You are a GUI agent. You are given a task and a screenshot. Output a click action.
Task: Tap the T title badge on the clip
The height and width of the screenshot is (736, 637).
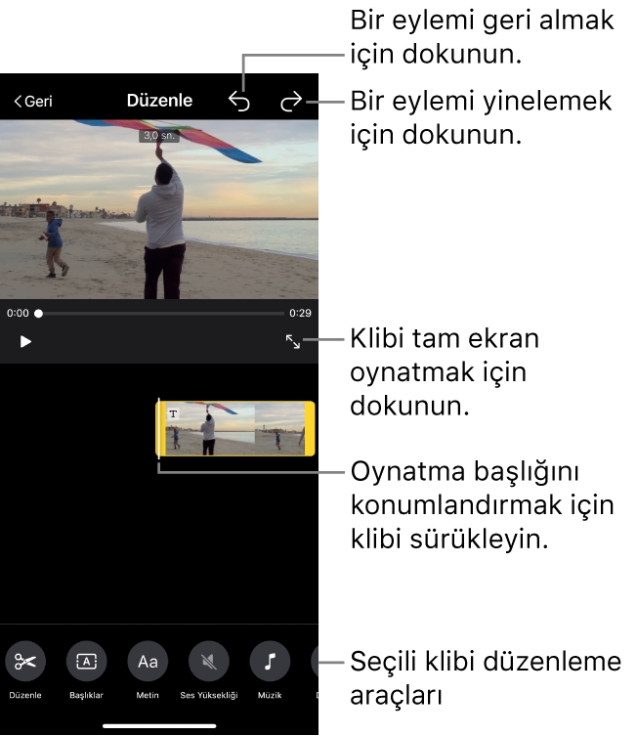pyautogui.click(x=174, y=413)
